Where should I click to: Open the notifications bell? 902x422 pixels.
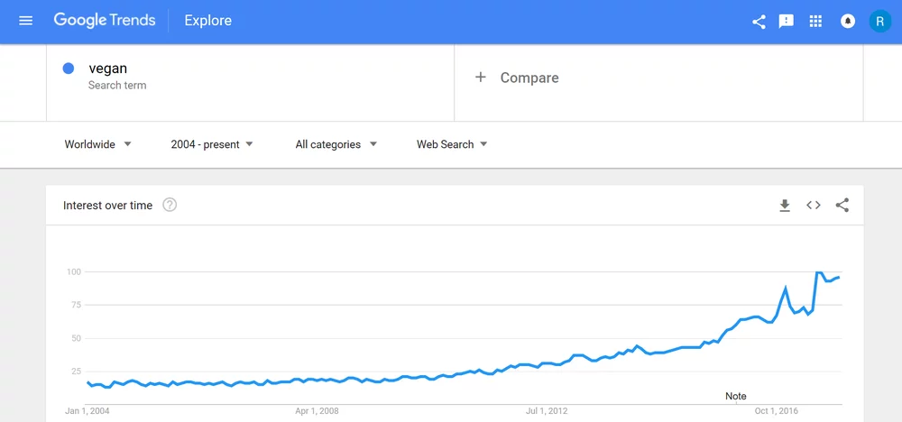coord(848,22)
